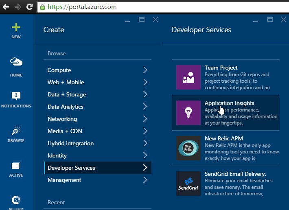Click the Create blade title
This screenshot has width=289, height=210.
54,30
